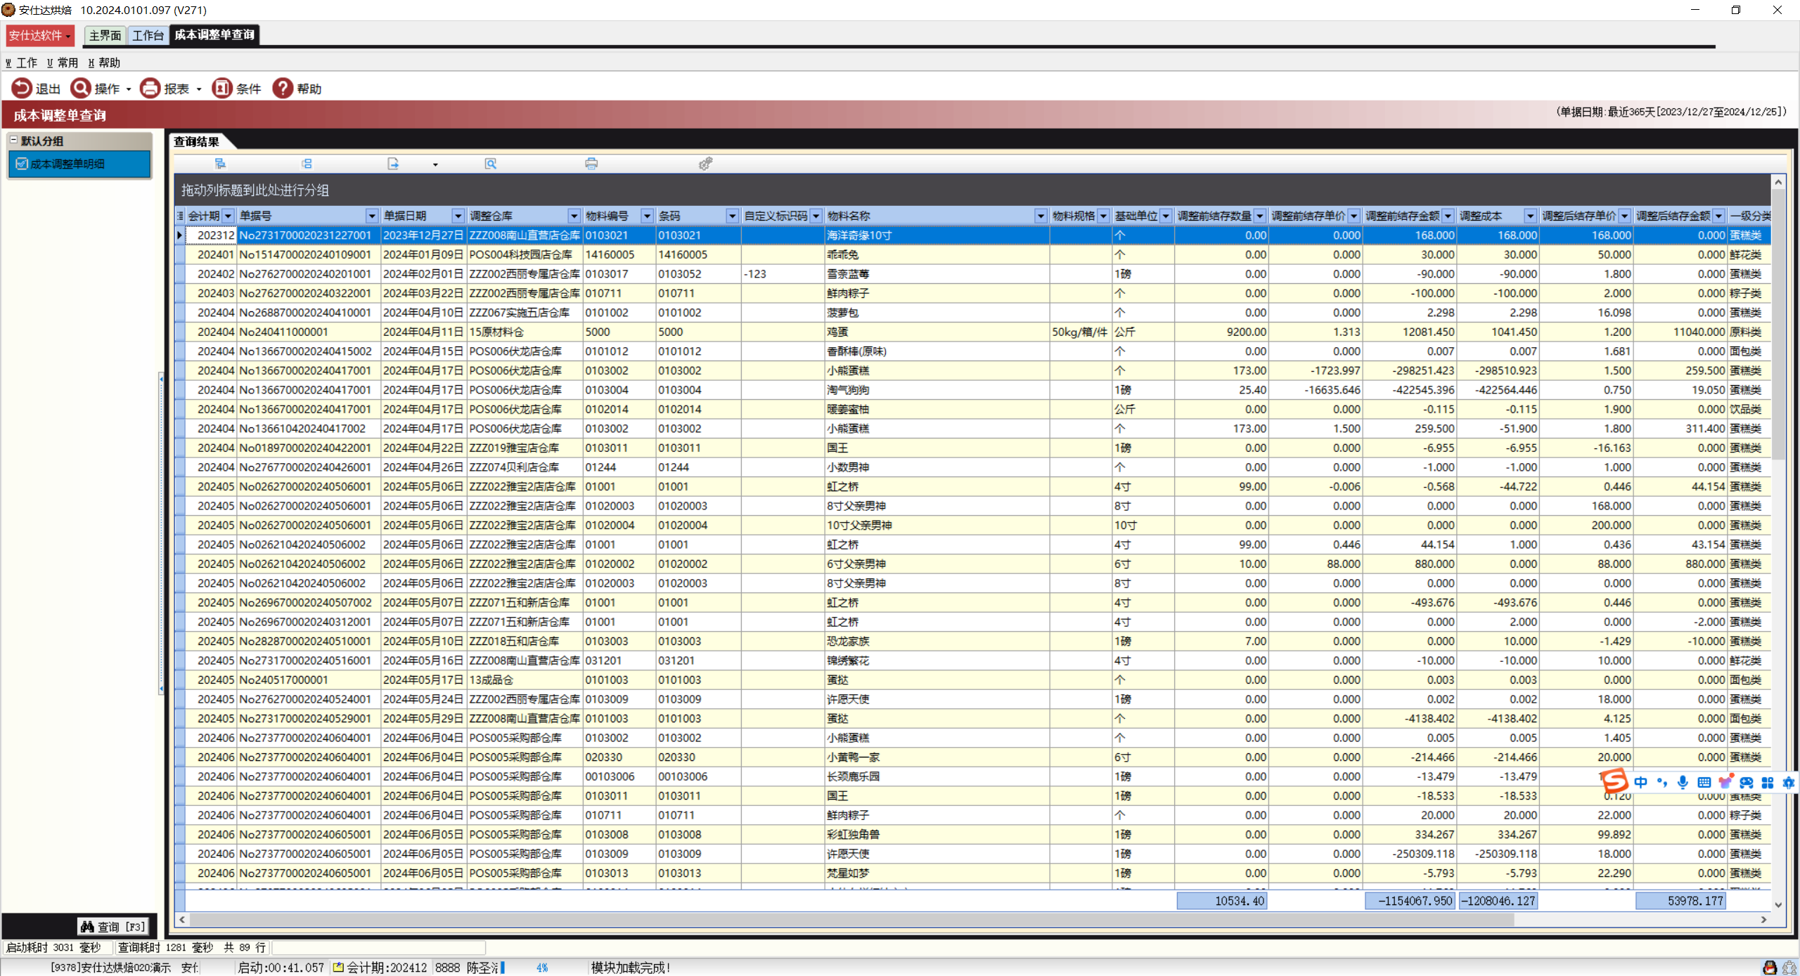The height and width of the screenshot is (976, 1800).
Task: Click the 退出 exit icon
Action: click(x=22, y=89)
